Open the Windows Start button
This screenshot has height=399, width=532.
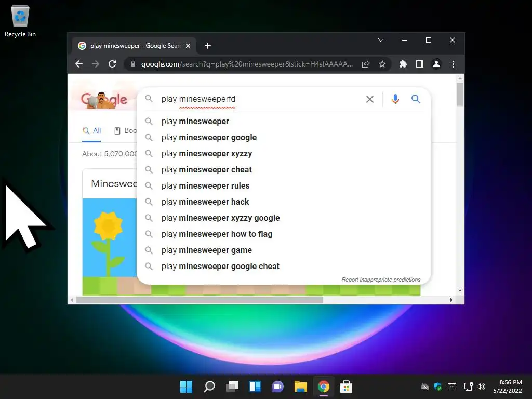pyautogui.click(x=186, y=387)
